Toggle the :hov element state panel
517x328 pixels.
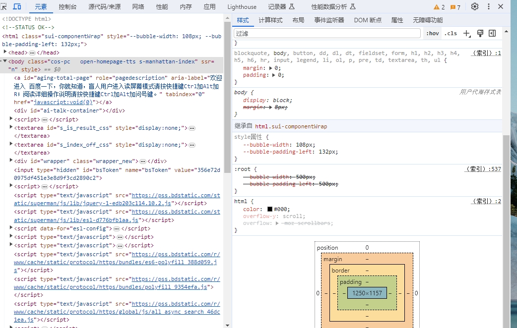click(433, 33)
